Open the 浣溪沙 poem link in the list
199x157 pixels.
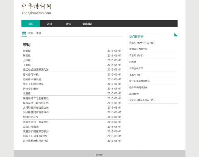(35, 131)
